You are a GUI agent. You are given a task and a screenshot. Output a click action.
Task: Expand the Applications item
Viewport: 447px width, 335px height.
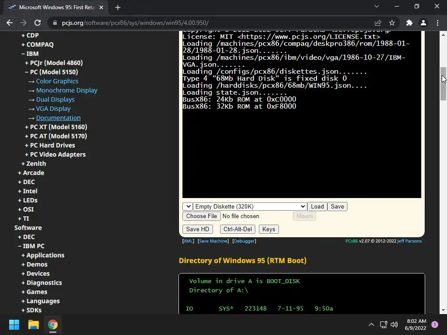point(43,255)
